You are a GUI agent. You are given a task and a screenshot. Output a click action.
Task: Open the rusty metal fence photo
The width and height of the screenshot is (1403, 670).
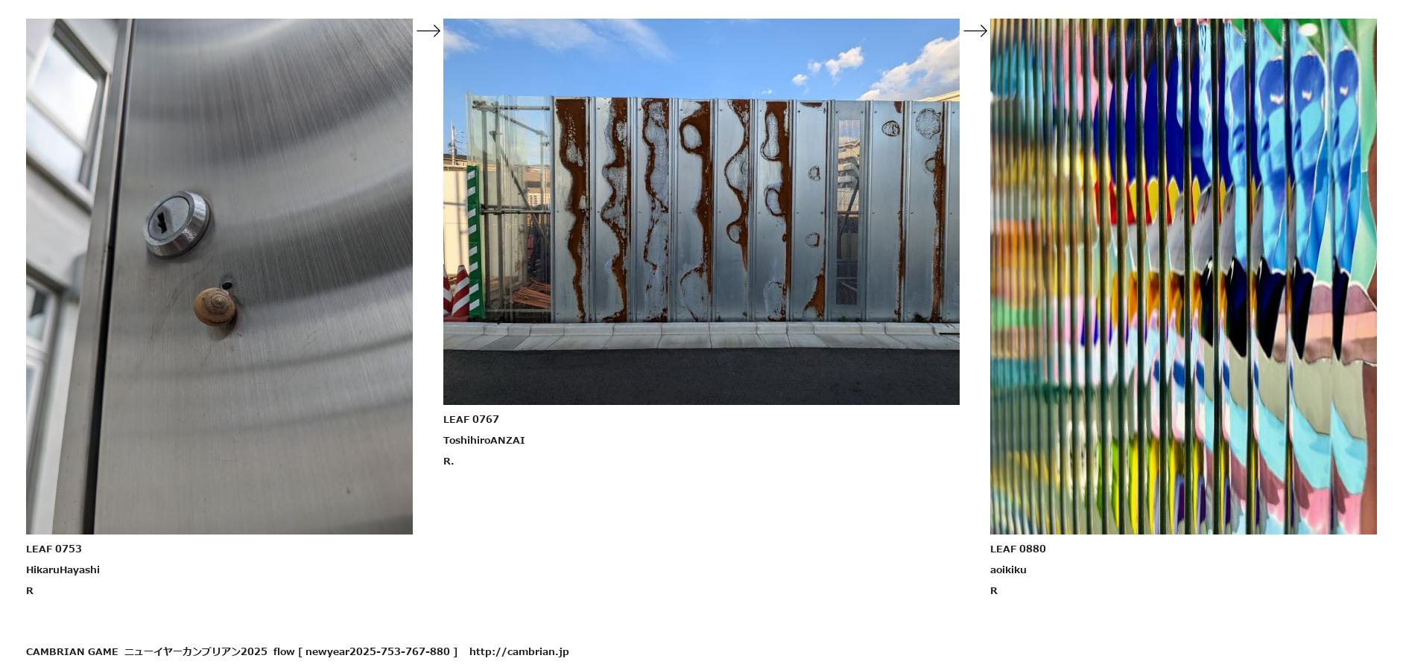(x=701, y=211)
